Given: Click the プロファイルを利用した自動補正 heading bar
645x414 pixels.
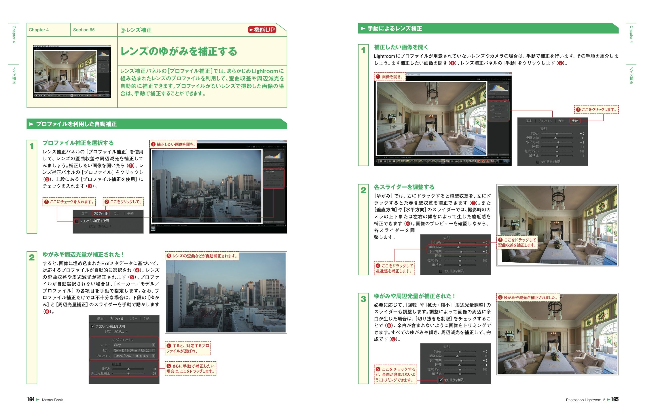Looking at the screenshot, I should 157,124.
